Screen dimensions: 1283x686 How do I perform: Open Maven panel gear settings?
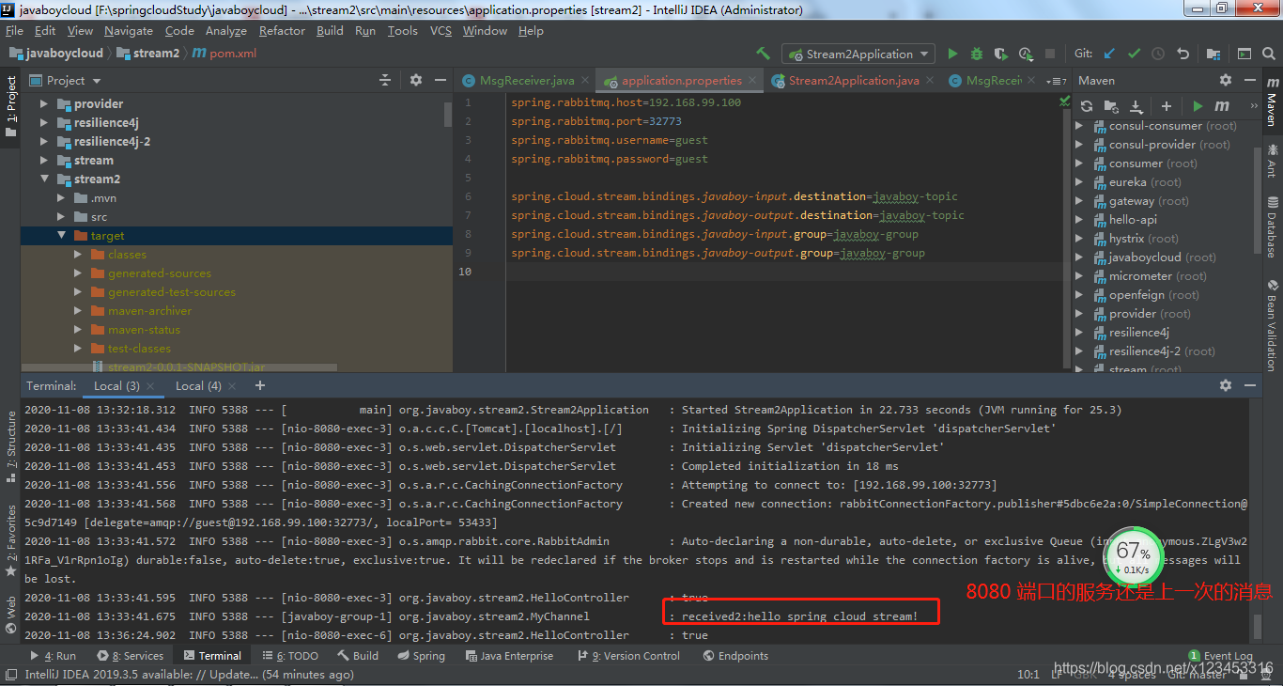pyautogui.click(x=1226, y=81)
